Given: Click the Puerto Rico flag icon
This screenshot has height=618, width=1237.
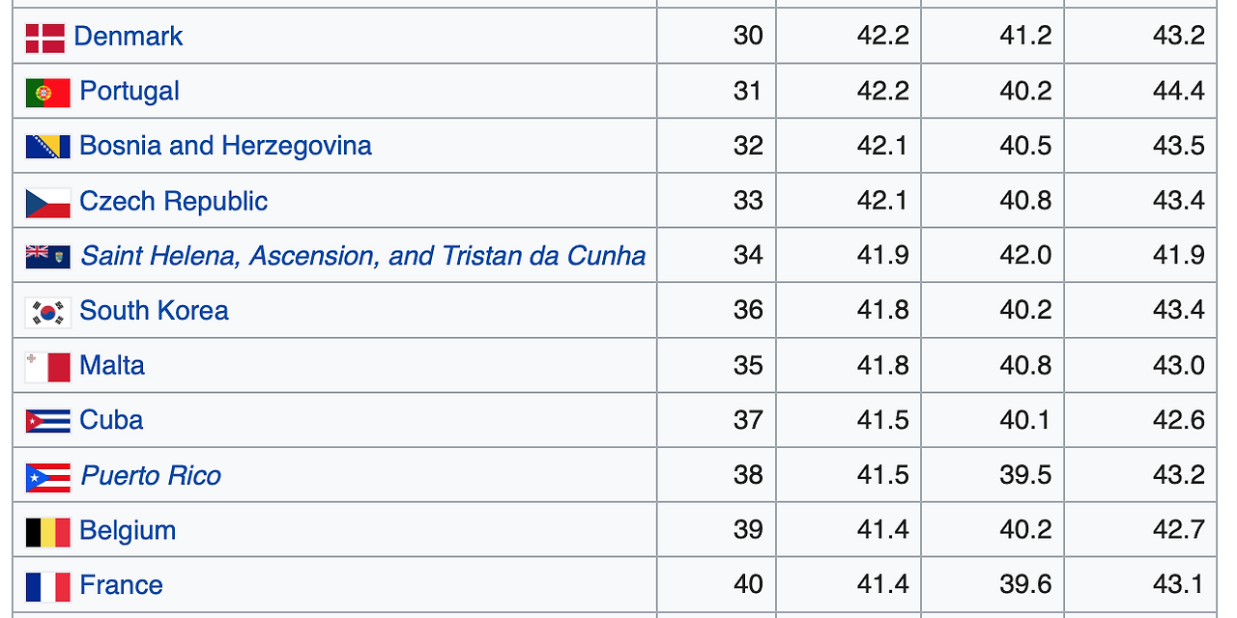Looking at the screenshot, I should (47, 477).
